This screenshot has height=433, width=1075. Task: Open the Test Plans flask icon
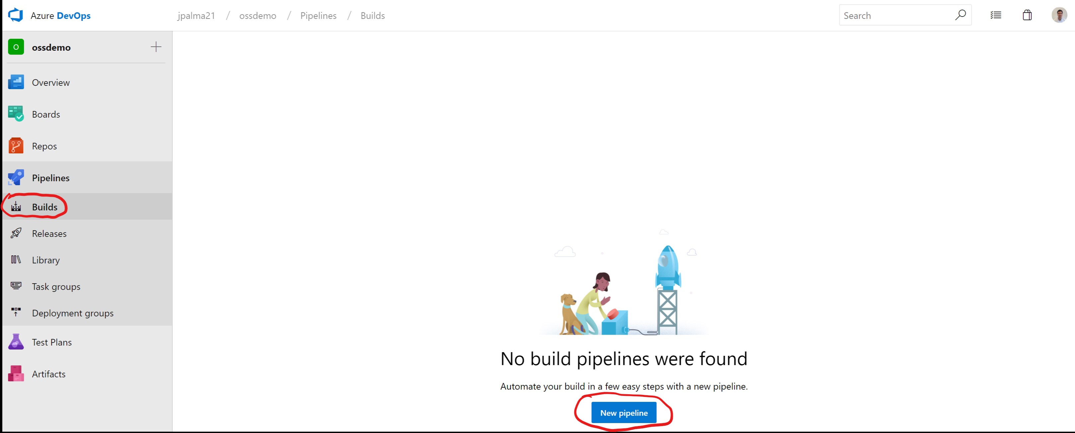point(16,342)
